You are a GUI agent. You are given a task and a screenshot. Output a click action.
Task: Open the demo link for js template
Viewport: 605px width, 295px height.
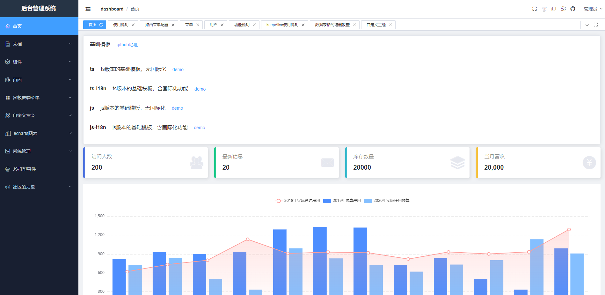[177, 108]
